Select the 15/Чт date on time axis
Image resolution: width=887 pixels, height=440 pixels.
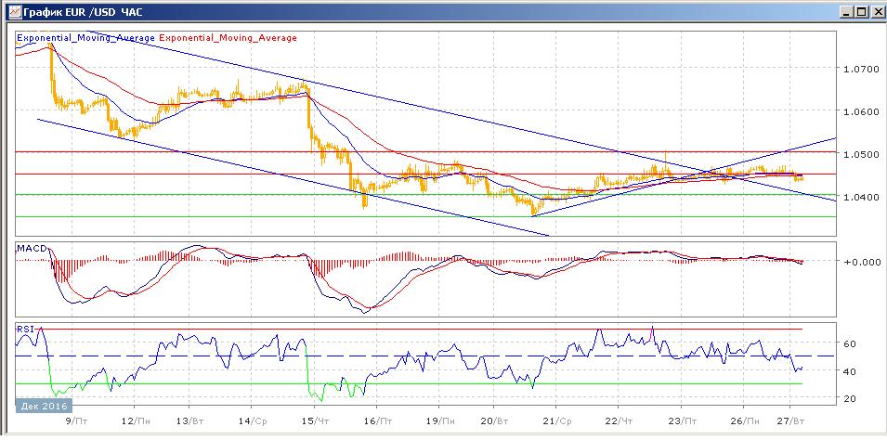pyautogui.click(x=315, y=421)
